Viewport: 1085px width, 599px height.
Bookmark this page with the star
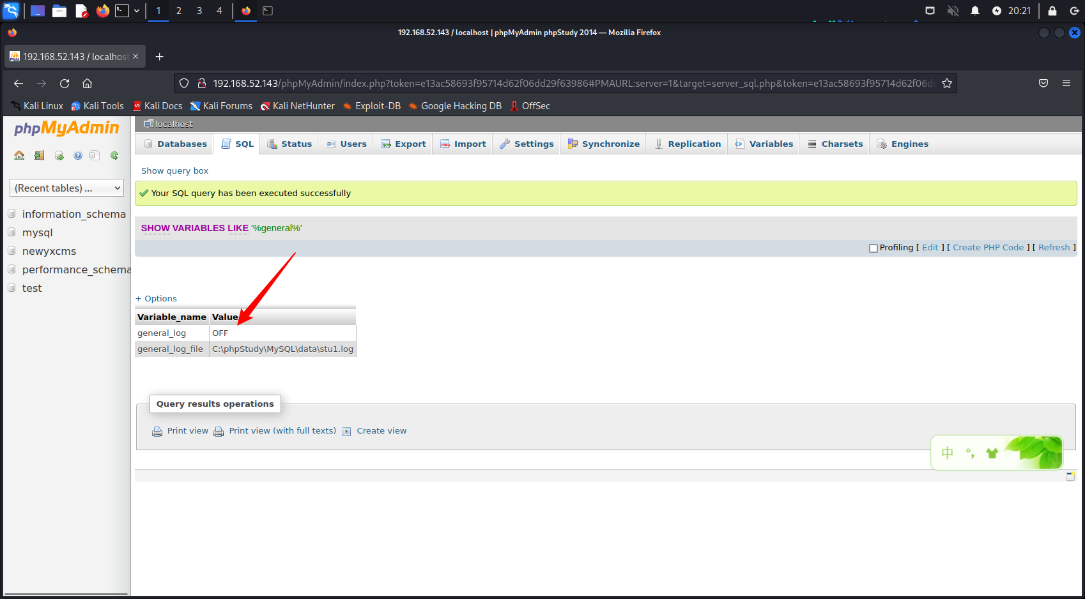coord(947,83)
